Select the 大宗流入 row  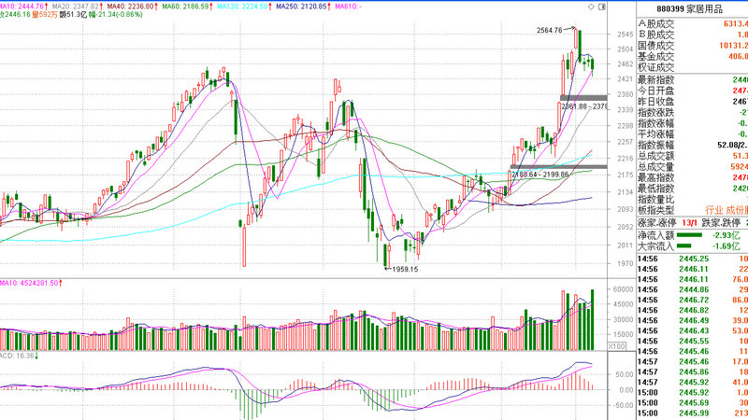tap(691, 245)
